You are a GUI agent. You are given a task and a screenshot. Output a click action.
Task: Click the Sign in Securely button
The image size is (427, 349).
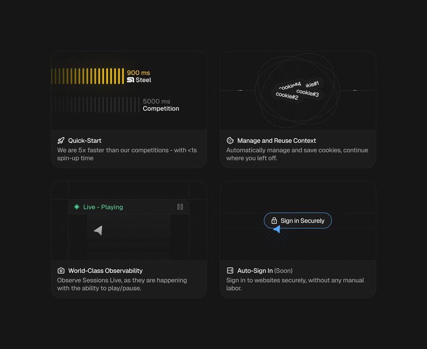point(298,220)
